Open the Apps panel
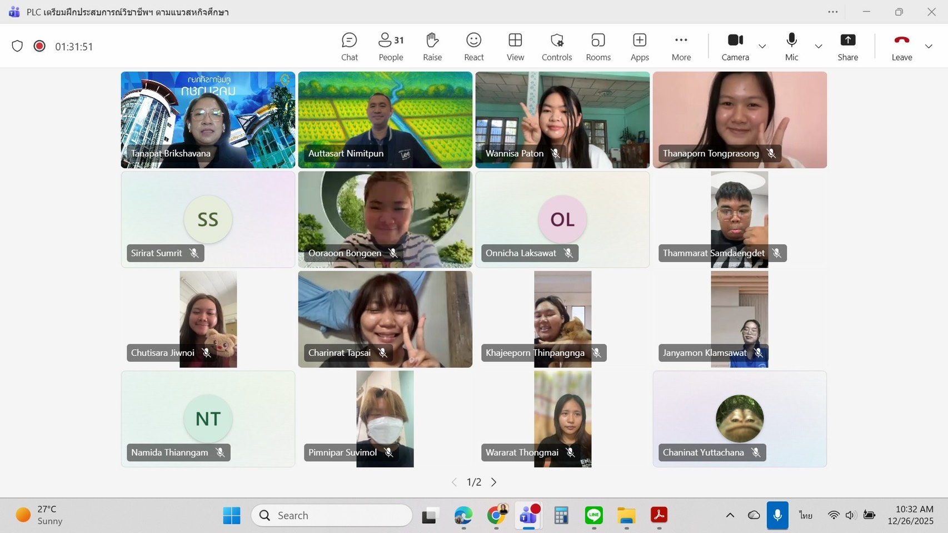Image resolution: width=948 pixels, height=533 pixels. pyautogui.click(x=640, y=47)
